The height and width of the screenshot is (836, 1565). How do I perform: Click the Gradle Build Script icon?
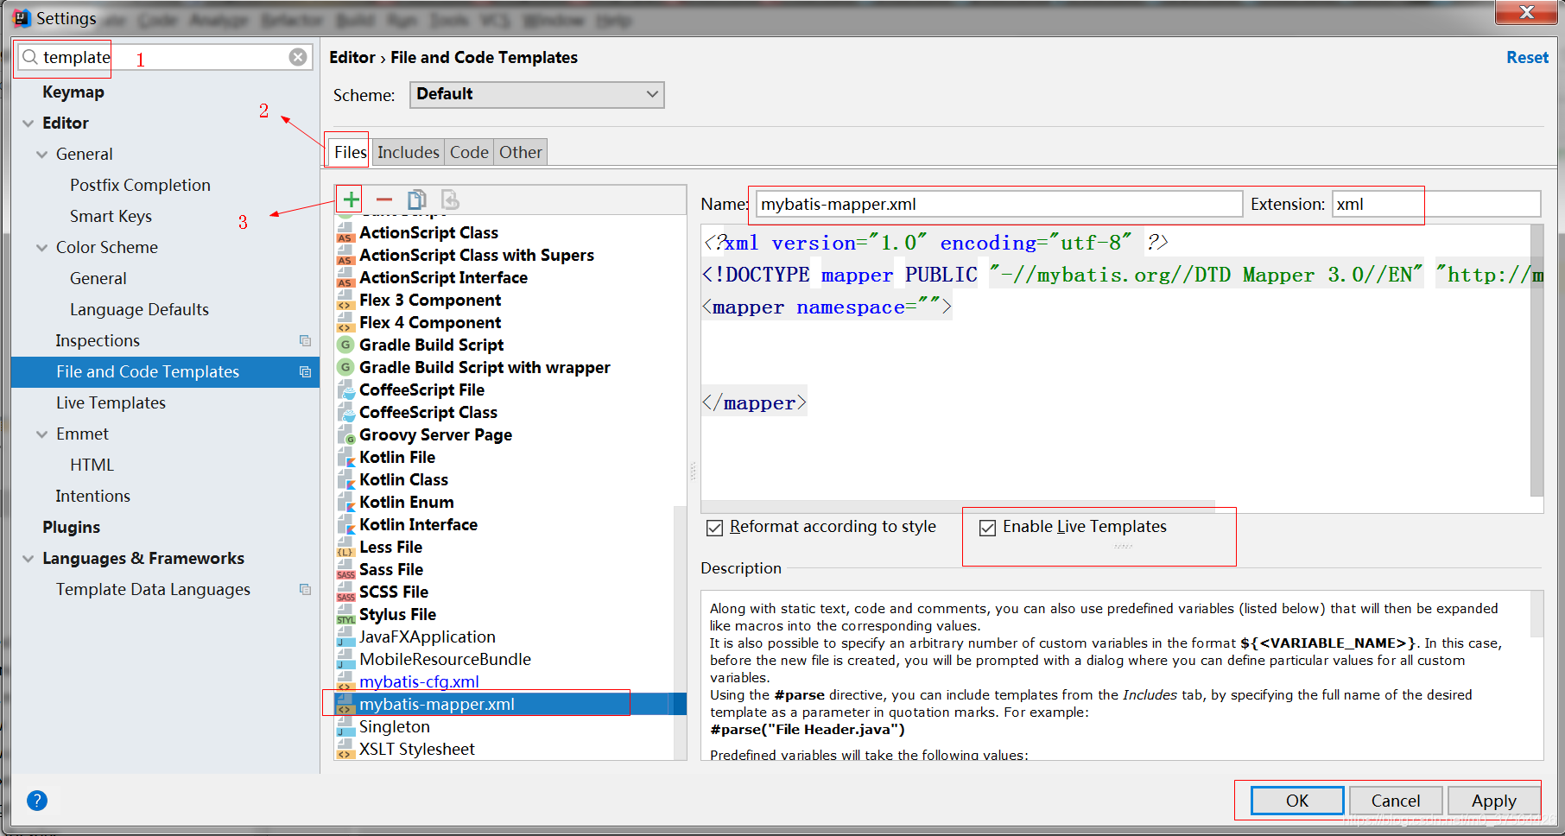pyautogui.click(x=345, y=345)
